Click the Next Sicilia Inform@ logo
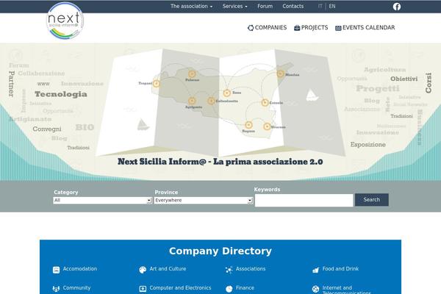The height and width of the screenshot is (294, 441). (x=65, y=21)
